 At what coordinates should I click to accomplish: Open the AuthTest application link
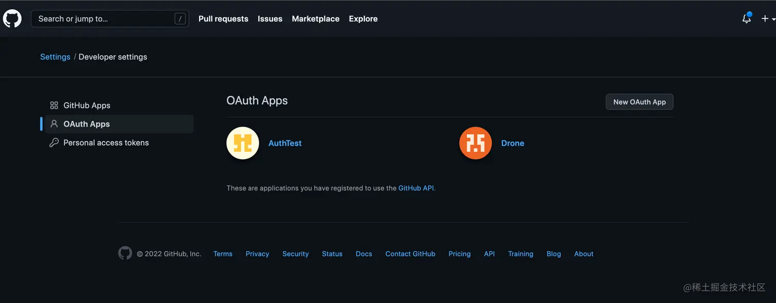click(x=285, y=144)
